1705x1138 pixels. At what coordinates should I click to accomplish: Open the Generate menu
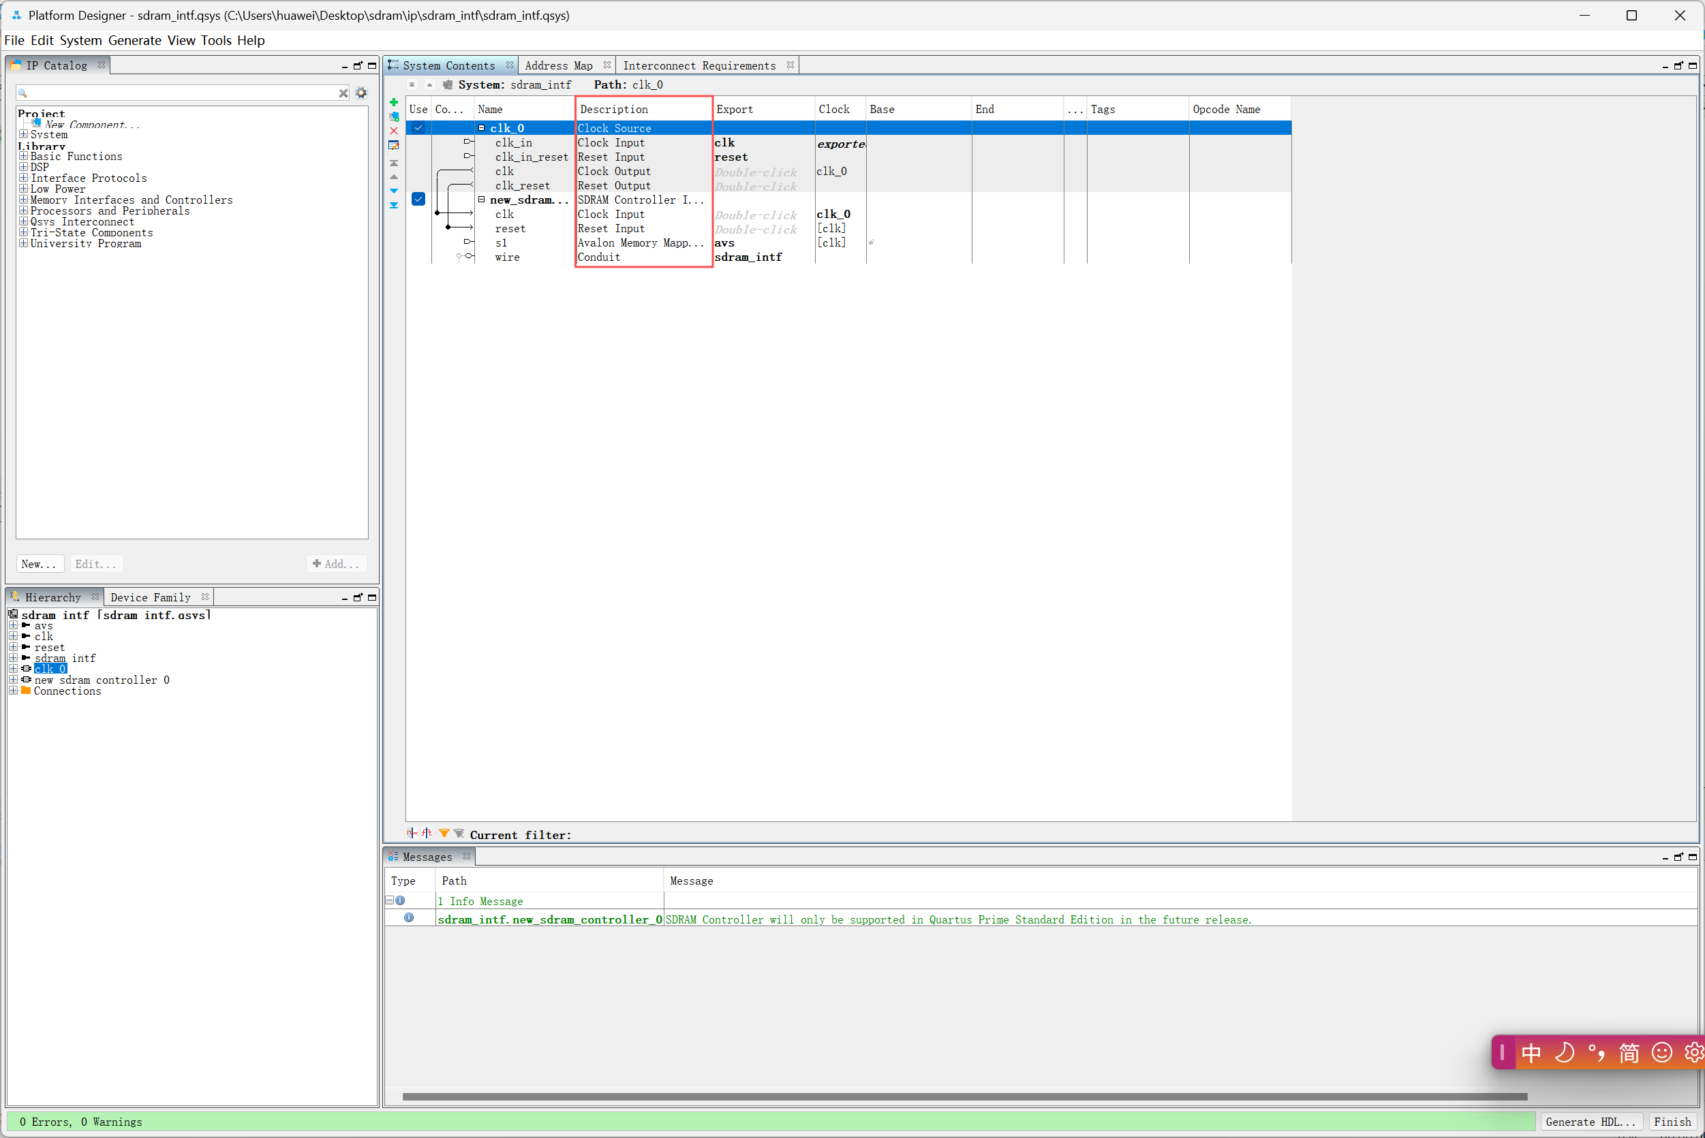(x=135, y=41)
